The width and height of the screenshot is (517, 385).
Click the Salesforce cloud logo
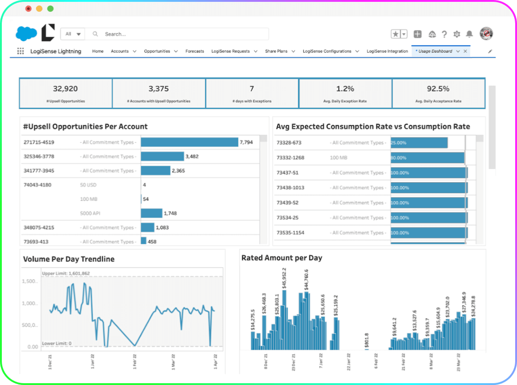coord(26,33)
